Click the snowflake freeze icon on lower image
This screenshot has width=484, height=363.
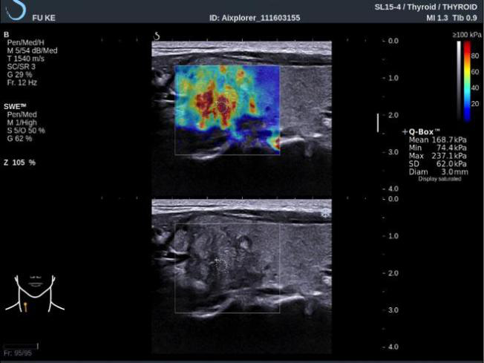coord(324,212)
